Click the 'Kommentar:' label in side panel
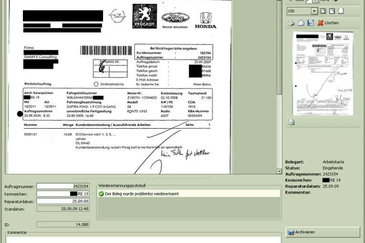The width and height of the screenshot is (365, 243). pos(298,192)
